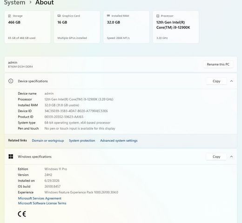Open System protection link
242x223 pixels.
(x=82, y=140)
